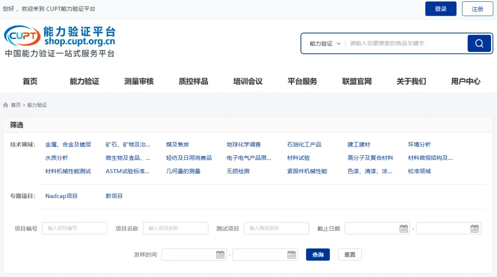Filter by 煤及焦炭
The width and height of the screenshot is (497, 277).
(x=178, y=144)
